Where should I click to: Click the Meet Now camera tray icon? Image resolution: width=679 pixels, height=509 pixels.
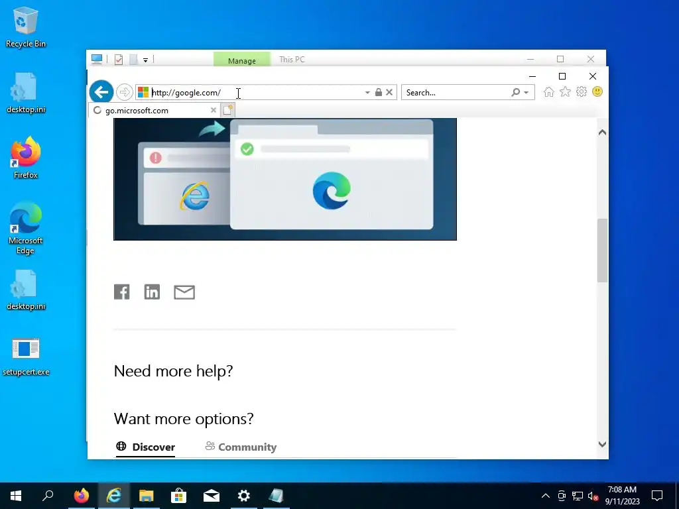[562, 496]
